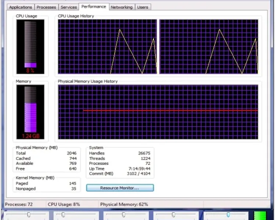The width and height of the screenshot is (275, 220).
Task: Click the leftmost slider handle at bottom
Action: coord(29,215)
